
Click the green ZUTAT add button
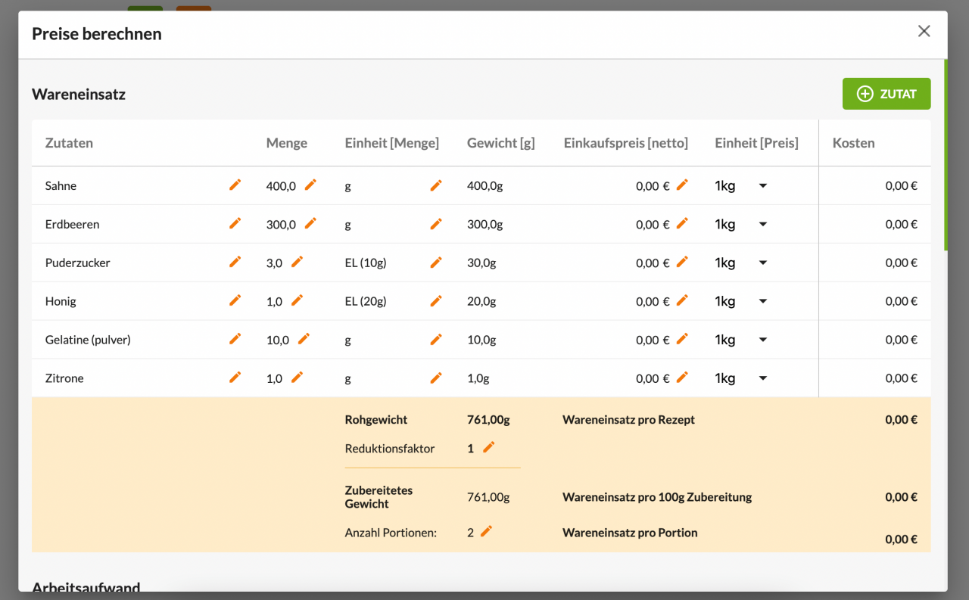[886, 94]
